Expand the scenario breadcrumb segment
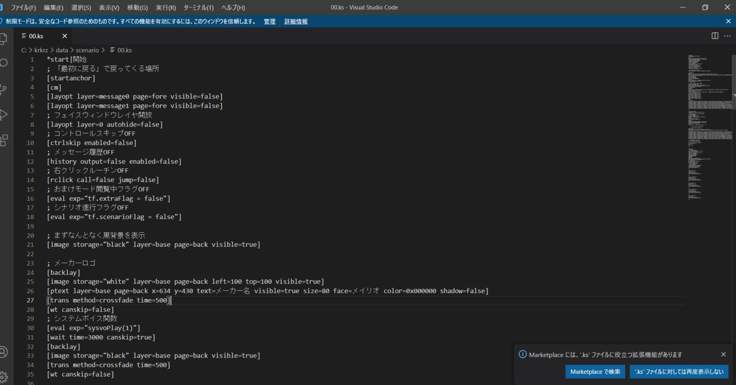The image size is (736, 385). click(x=87, y=50)
